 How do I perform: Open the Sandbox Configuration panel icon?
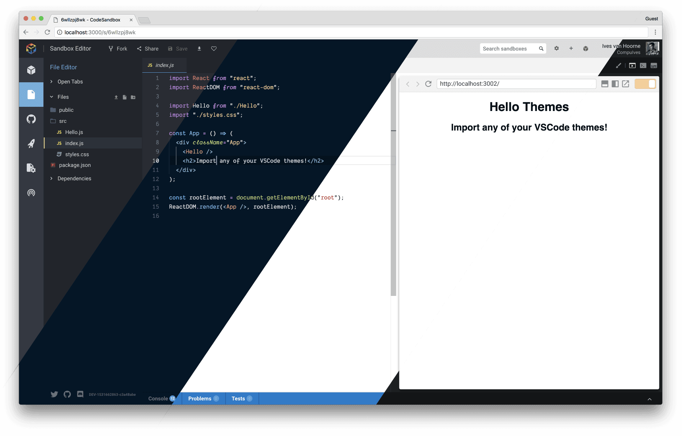[x=31, y=168]
